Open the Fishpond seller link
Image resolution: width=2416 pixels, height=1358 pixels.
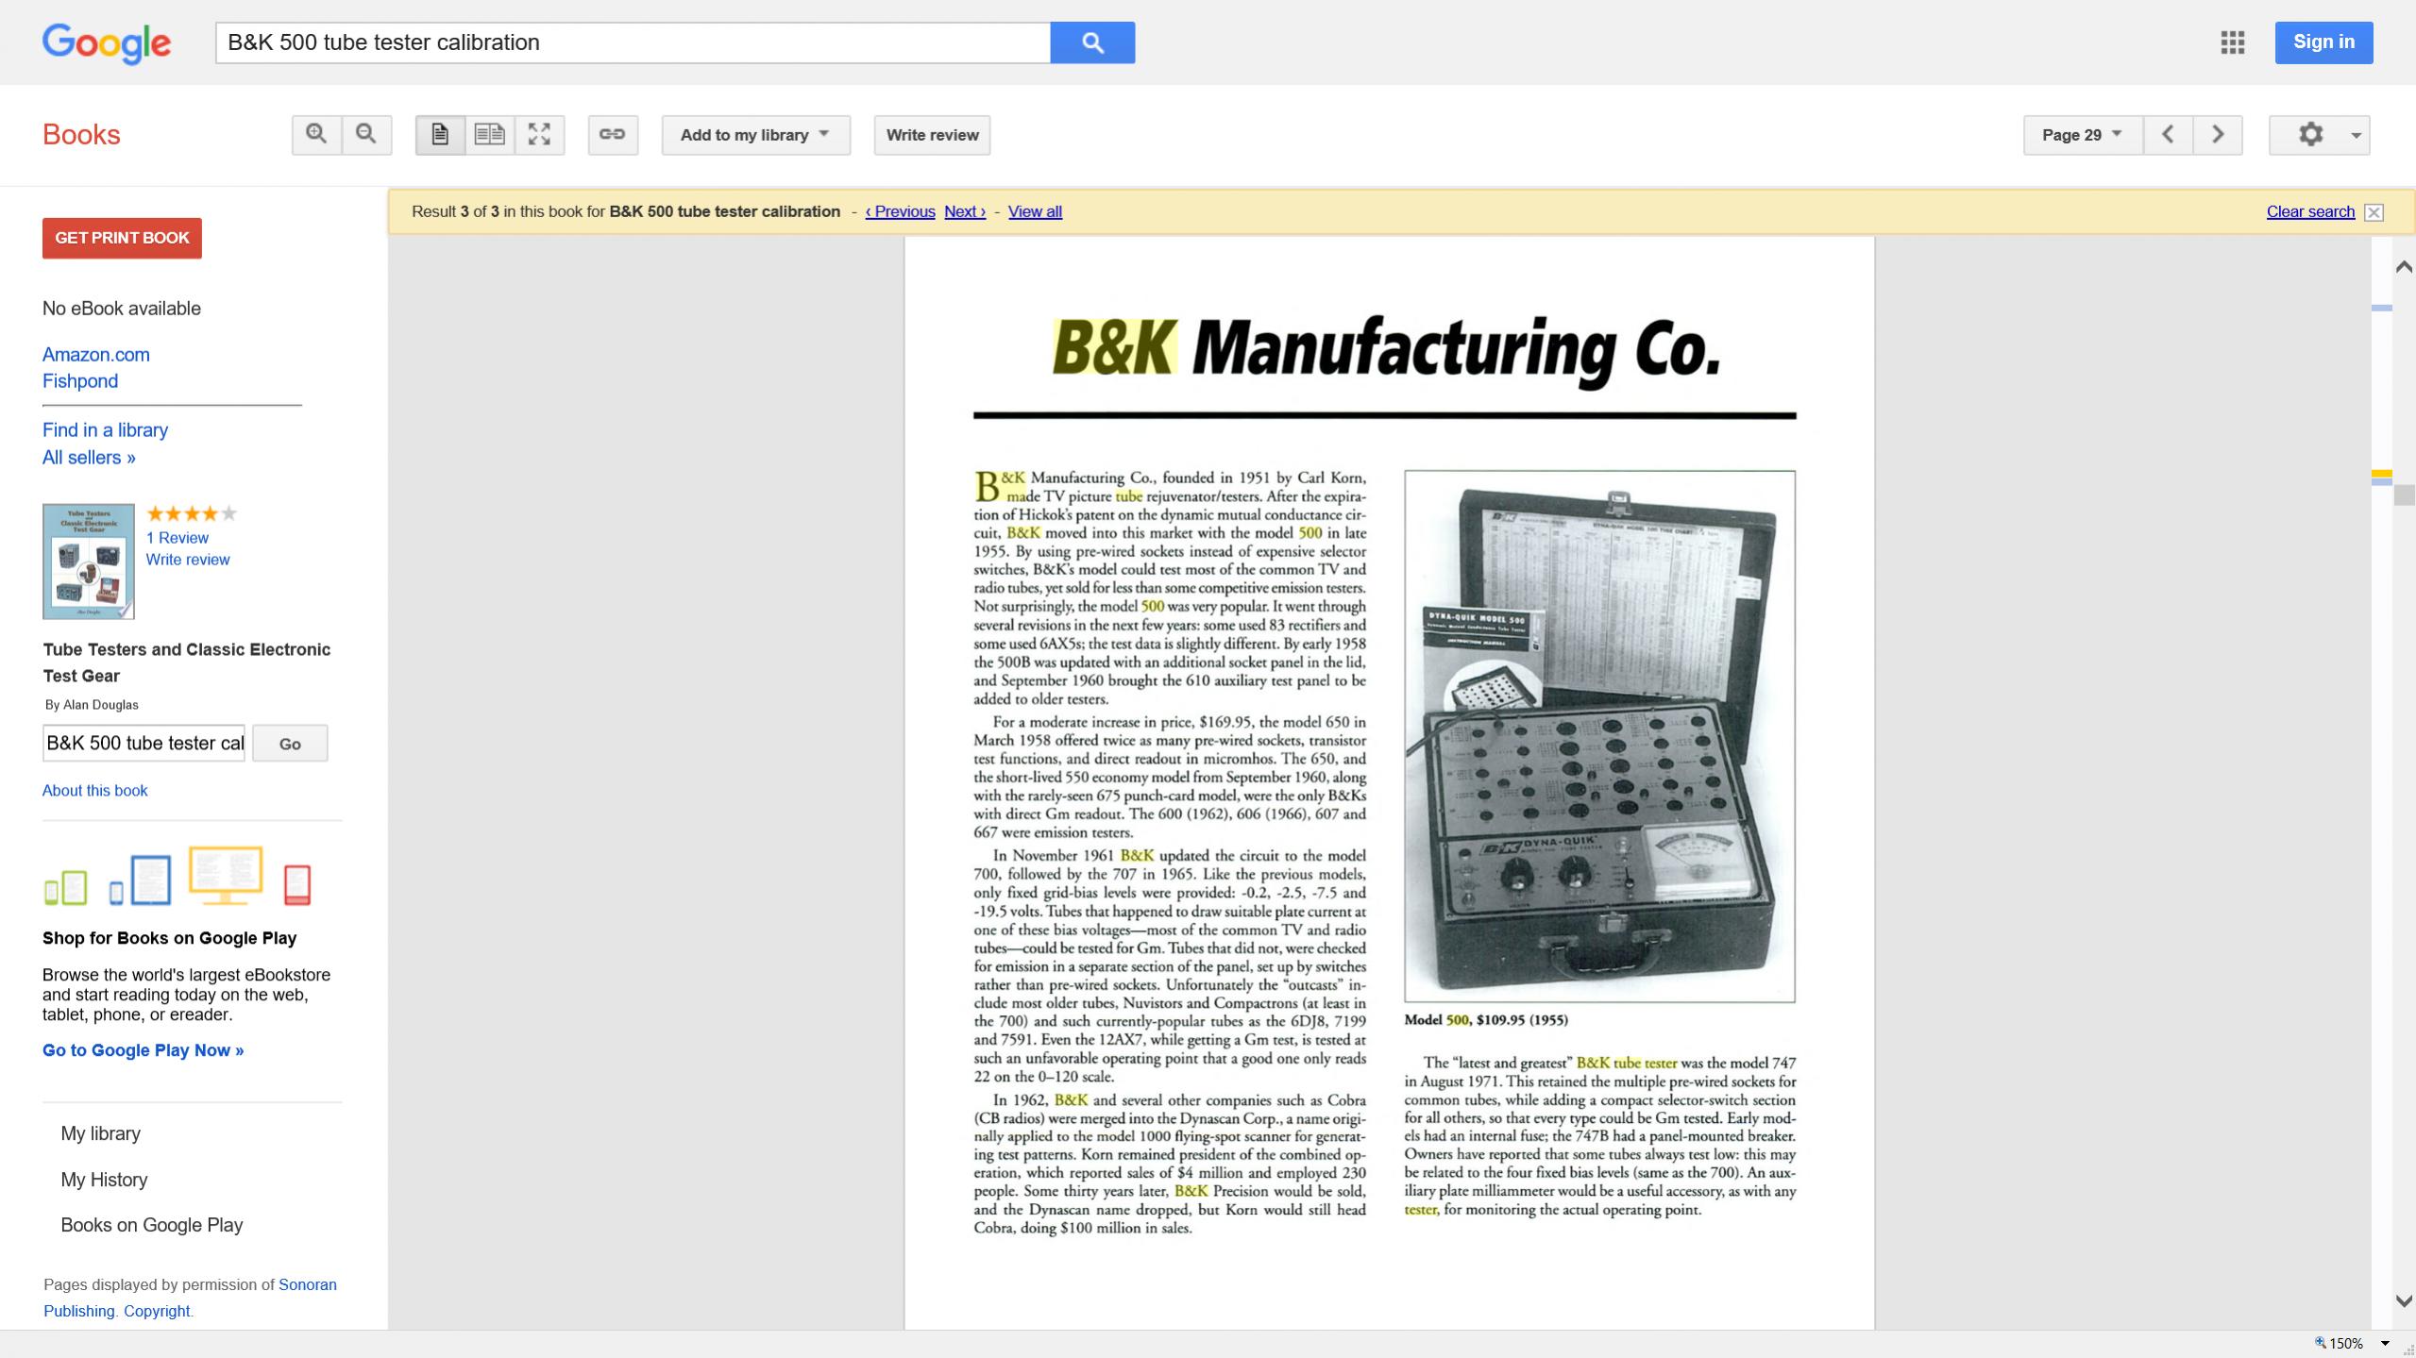[x=80, y=381]
